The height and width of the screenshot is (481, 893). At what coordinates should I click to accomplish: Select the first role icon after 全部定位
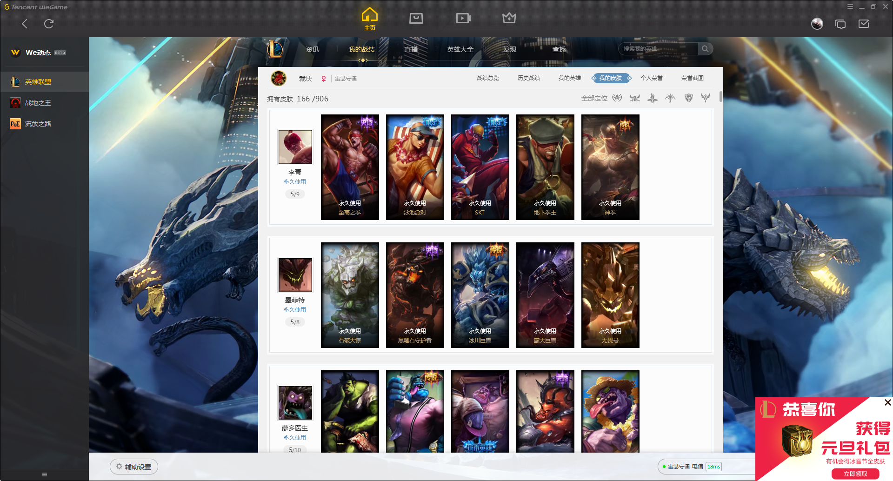click(617, 98)
